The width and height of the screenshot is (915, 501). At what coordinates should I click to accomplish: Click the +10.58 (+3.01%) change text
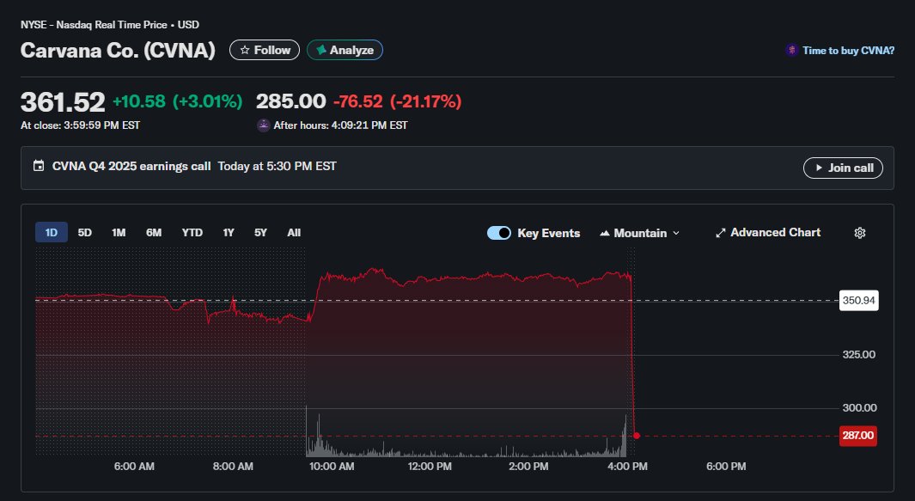tap(177, 101)
